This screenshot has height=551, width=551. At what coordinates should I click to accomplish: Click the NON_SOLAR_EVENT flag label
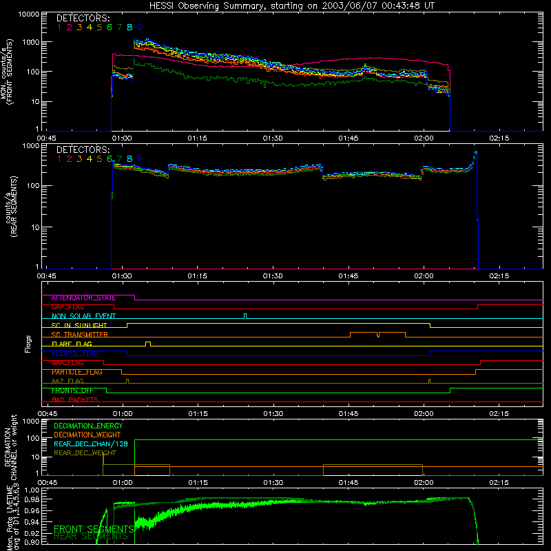83,316
